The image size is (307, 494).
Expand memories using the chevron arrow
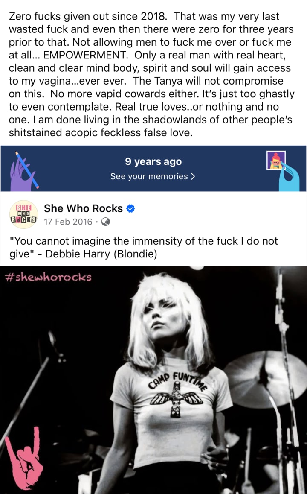pos(193,176)
